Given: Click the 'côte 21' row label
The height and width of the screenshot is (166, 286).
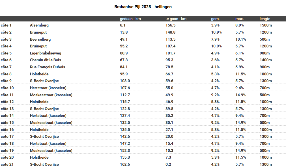Looking at the screenshot, I should 7,164.
